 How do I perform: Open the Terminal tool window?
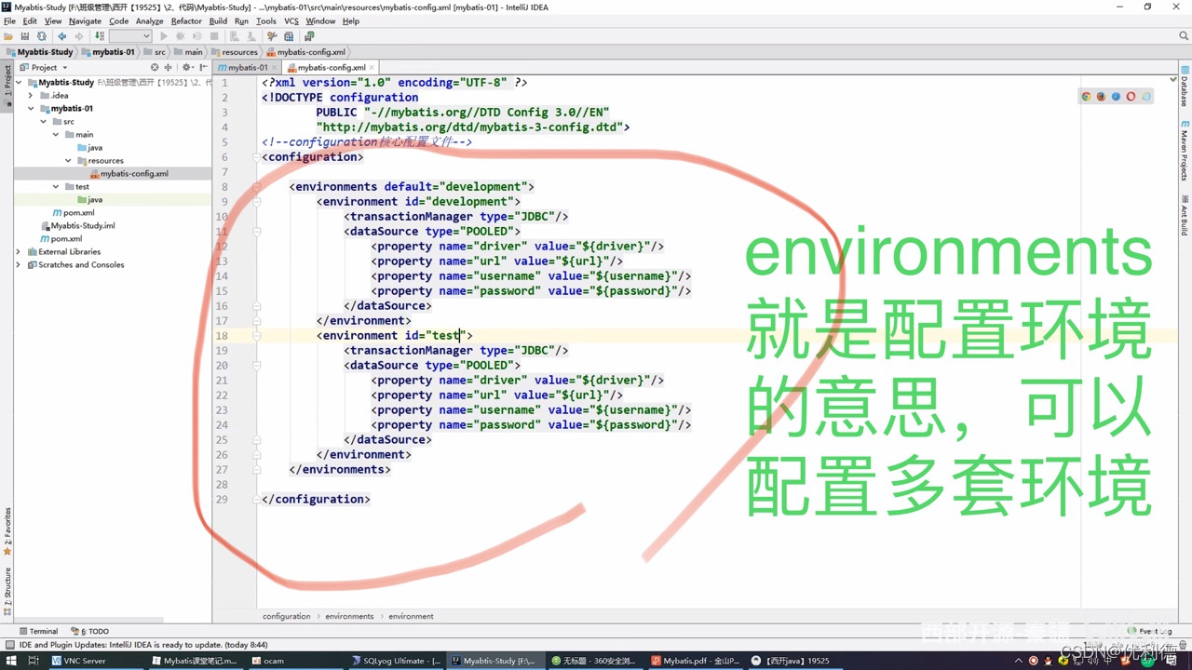[x=37, y=631]
